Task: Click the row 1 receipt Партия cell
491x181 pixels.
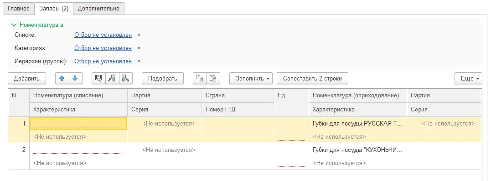Action: (x=444, y=124)
